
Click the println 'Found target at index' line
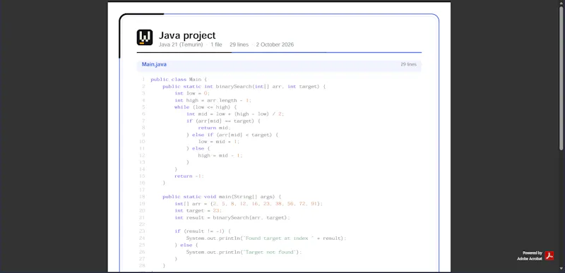(x=266, y=238)
